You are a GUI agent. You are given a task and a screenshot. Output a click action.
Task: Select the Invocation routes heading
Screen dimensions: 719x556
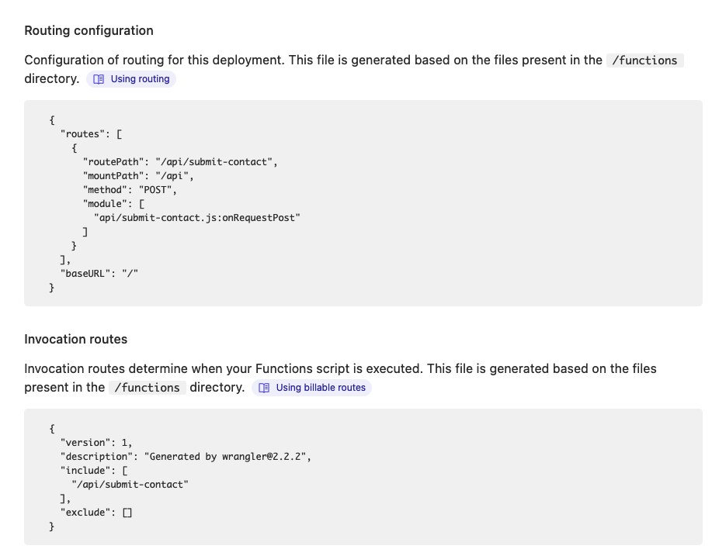[x=75, y=339]
